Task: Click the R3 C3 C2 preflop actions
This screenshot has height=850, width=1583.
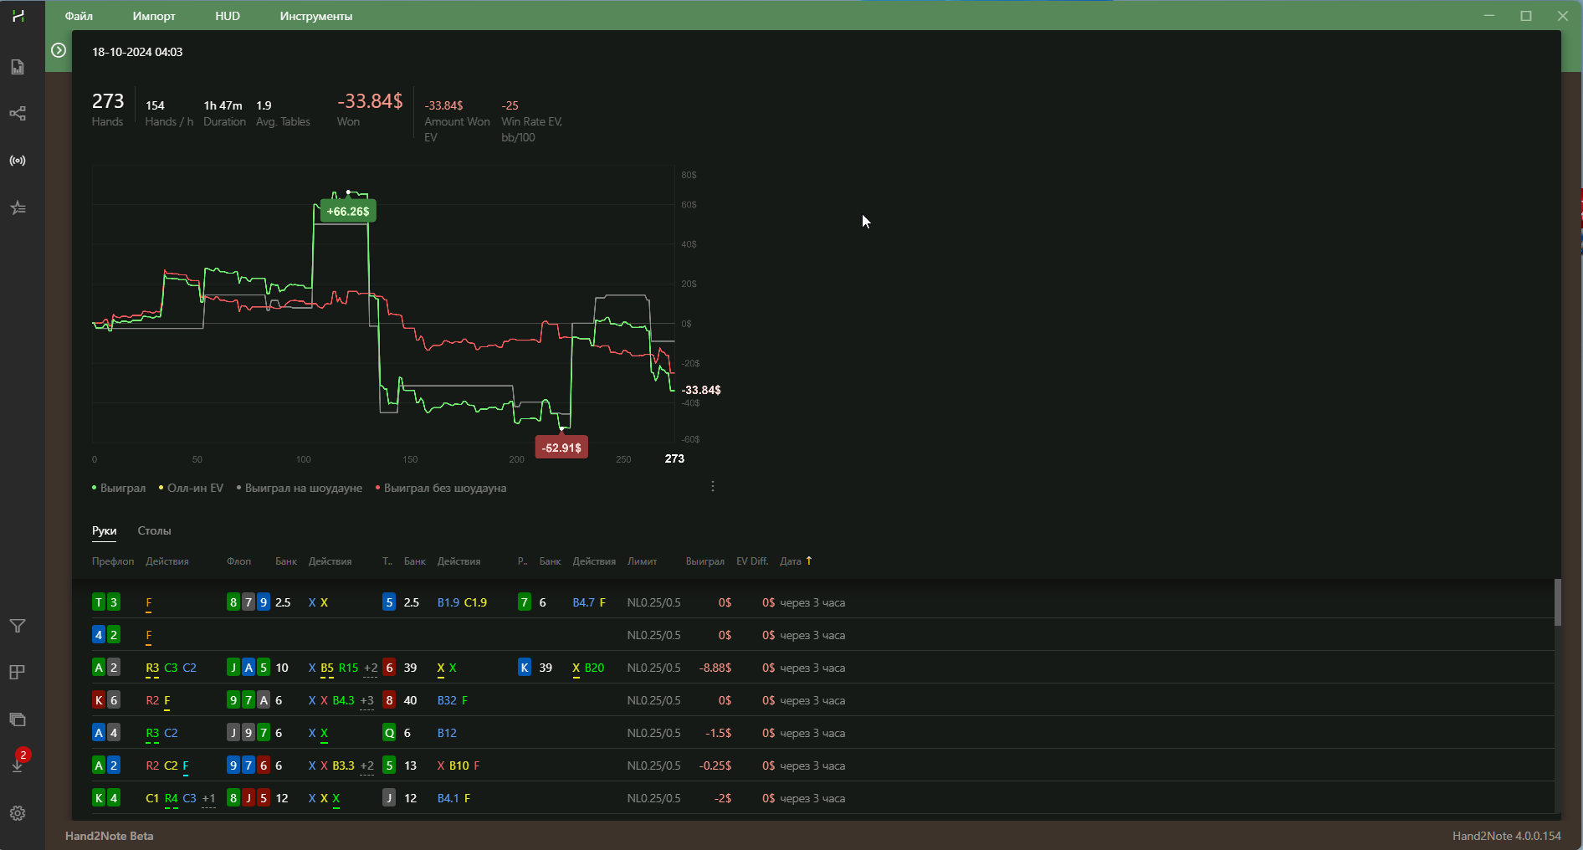Action: tap(171, 668)
